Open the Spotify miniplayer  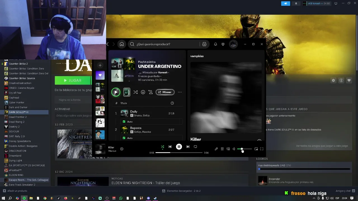(256, 149)
